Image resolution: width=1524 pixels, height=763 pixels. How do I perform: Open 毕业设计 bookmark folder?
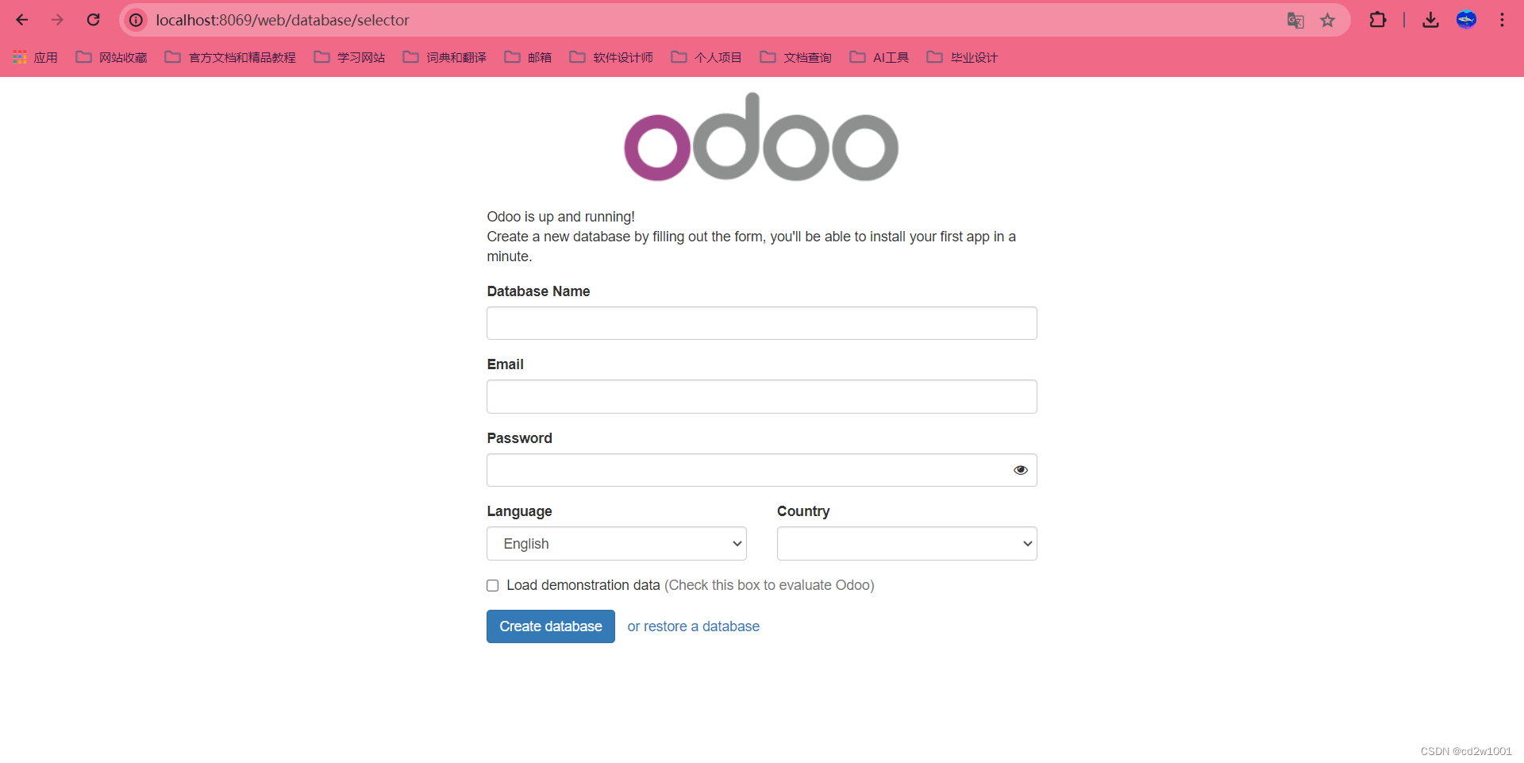pos(962,57)
